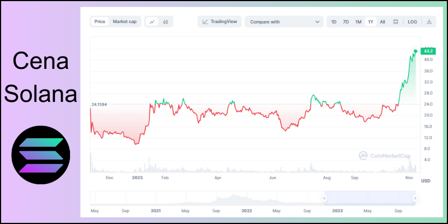Choose the 1M time range

coord(358,22)
